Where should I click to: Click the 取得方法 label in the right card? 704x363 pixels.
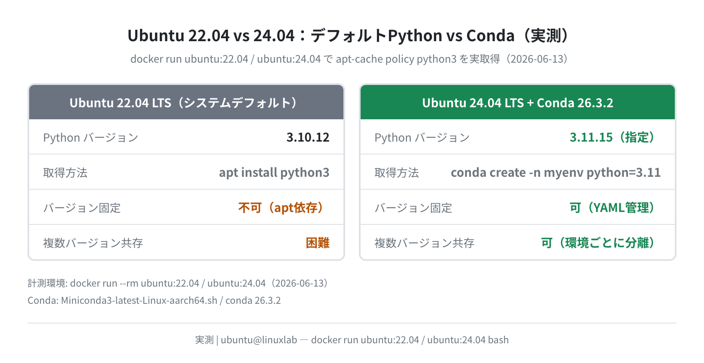click(x=397, y=173)
